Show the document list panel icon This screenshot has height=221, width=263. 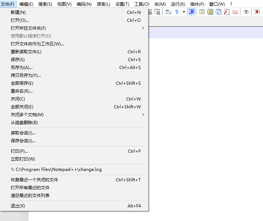pos(218,12)
